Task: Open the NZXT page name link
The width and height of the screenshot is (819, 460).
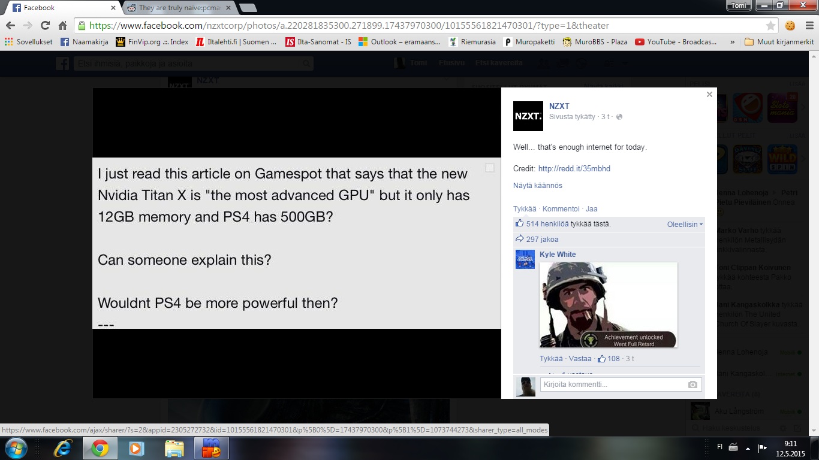Action: (x=559, y=106)
